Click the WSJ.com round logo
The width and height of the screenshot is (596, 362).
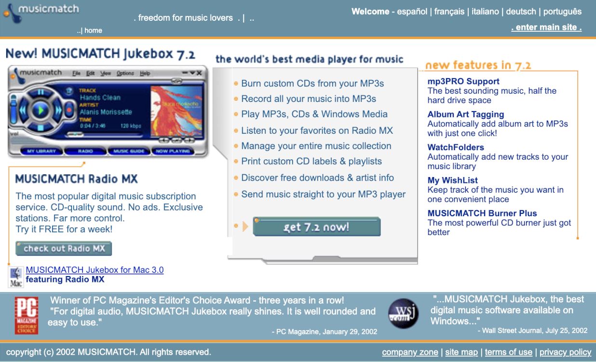(x=403, y=314)
